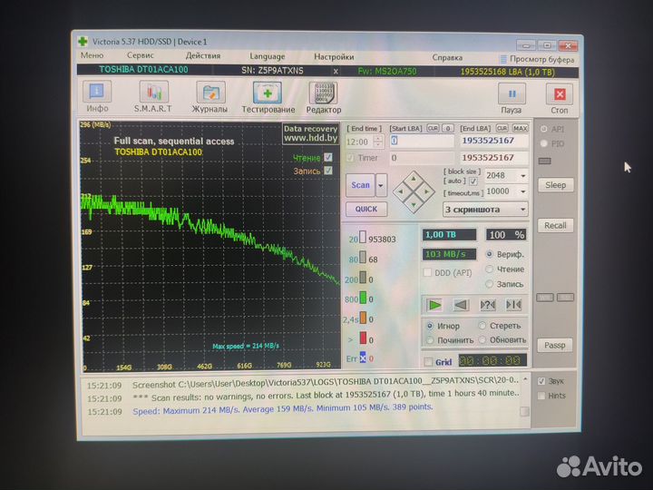Click the Victoria green cross title icon

(x=83, y=41)
